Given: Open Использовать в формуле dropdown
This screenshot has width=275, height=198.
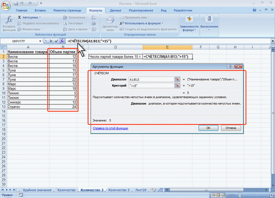Looking at the screenshot, I should click(x=141, y=24).
